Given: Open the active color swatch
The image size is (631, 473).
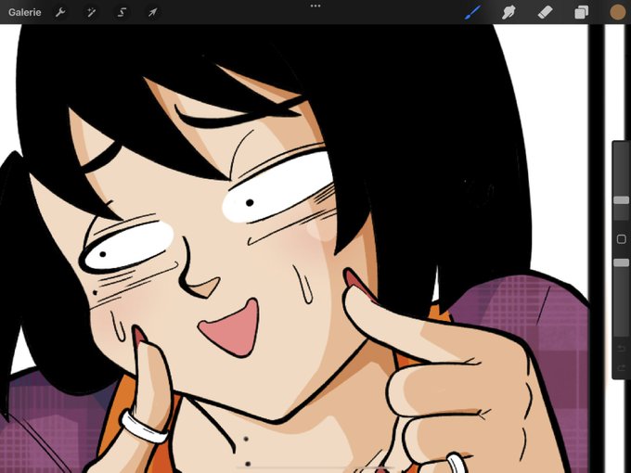Looking at the screenshot, I should 618,12.
